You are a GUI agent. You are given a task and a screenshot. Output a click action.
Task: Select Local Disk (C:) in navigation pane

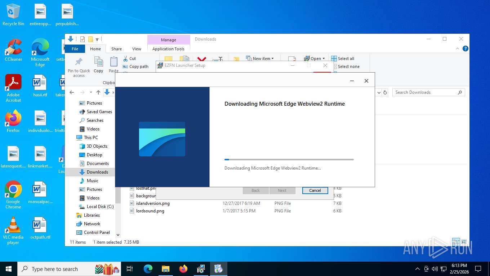pyautogui.click(x=96, y=207)
